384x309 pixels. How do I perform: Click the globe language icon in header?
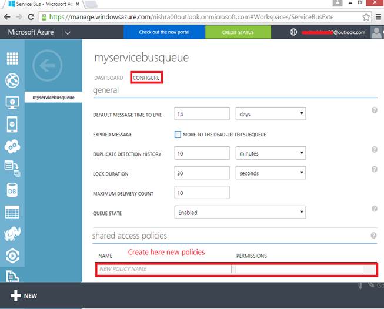(293, 32)
